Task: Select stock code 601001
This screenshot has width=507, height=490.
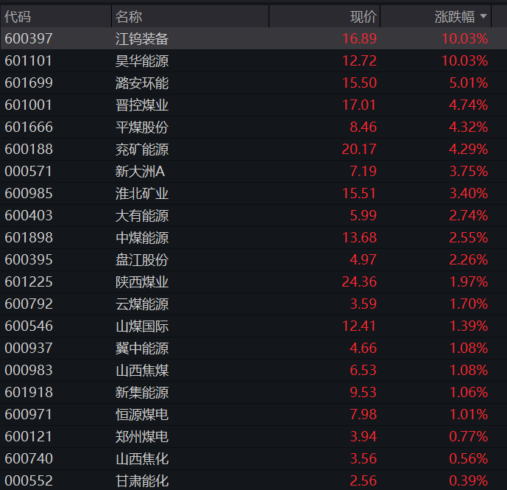Action: point(28,105)
